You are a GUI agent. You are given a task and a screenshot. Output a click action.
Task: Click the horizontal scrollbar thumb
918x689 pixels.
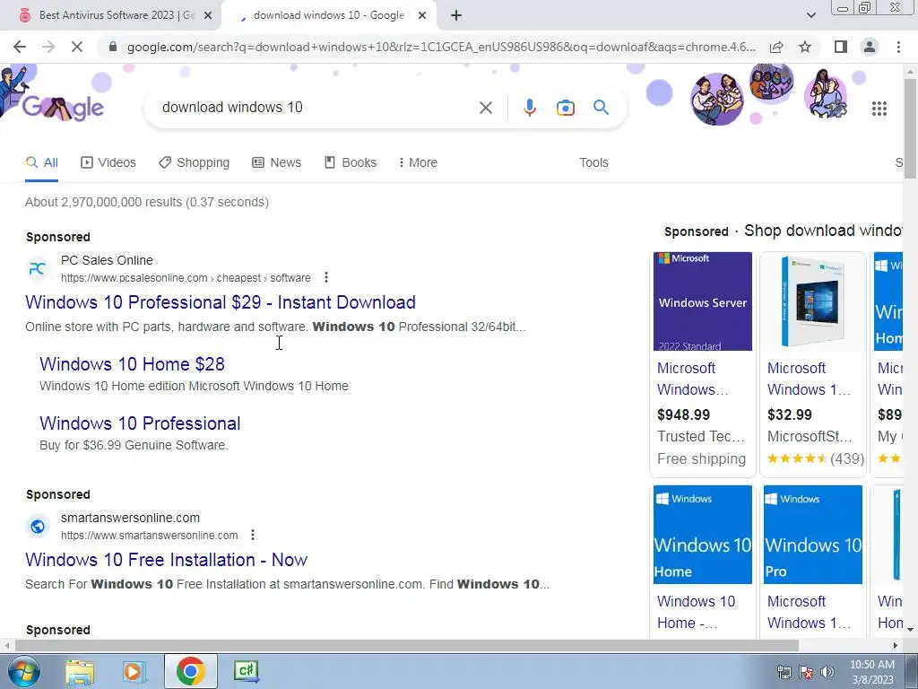coord(407,645)
